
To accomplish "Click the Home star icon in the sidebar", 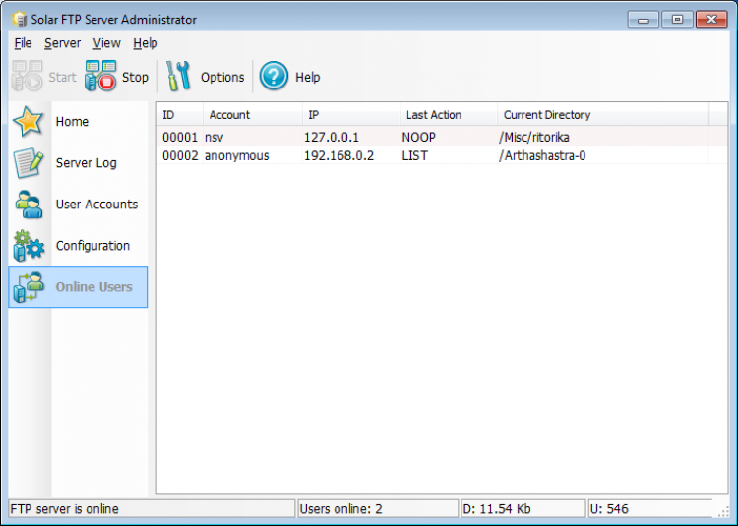I will point(29,121).
